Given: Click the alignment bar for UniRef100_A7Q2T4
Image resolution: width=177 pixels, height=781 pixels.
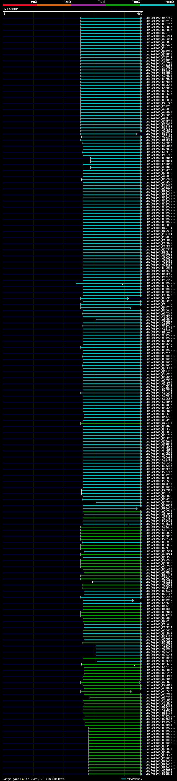Looking at the screenshot, I should [111, 36].
